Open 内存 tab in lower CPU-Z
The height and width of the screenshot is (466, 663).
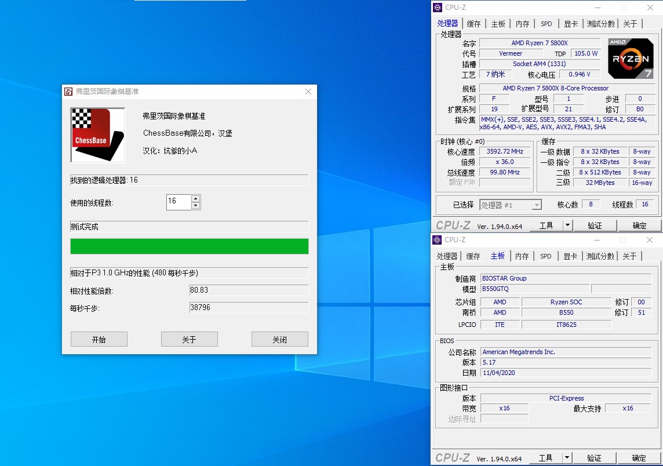(522, 257)
